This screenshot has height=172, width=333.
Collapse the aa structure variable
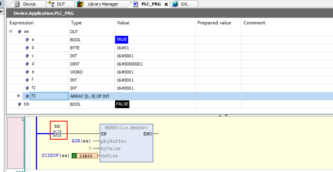(x=11, y=31)
